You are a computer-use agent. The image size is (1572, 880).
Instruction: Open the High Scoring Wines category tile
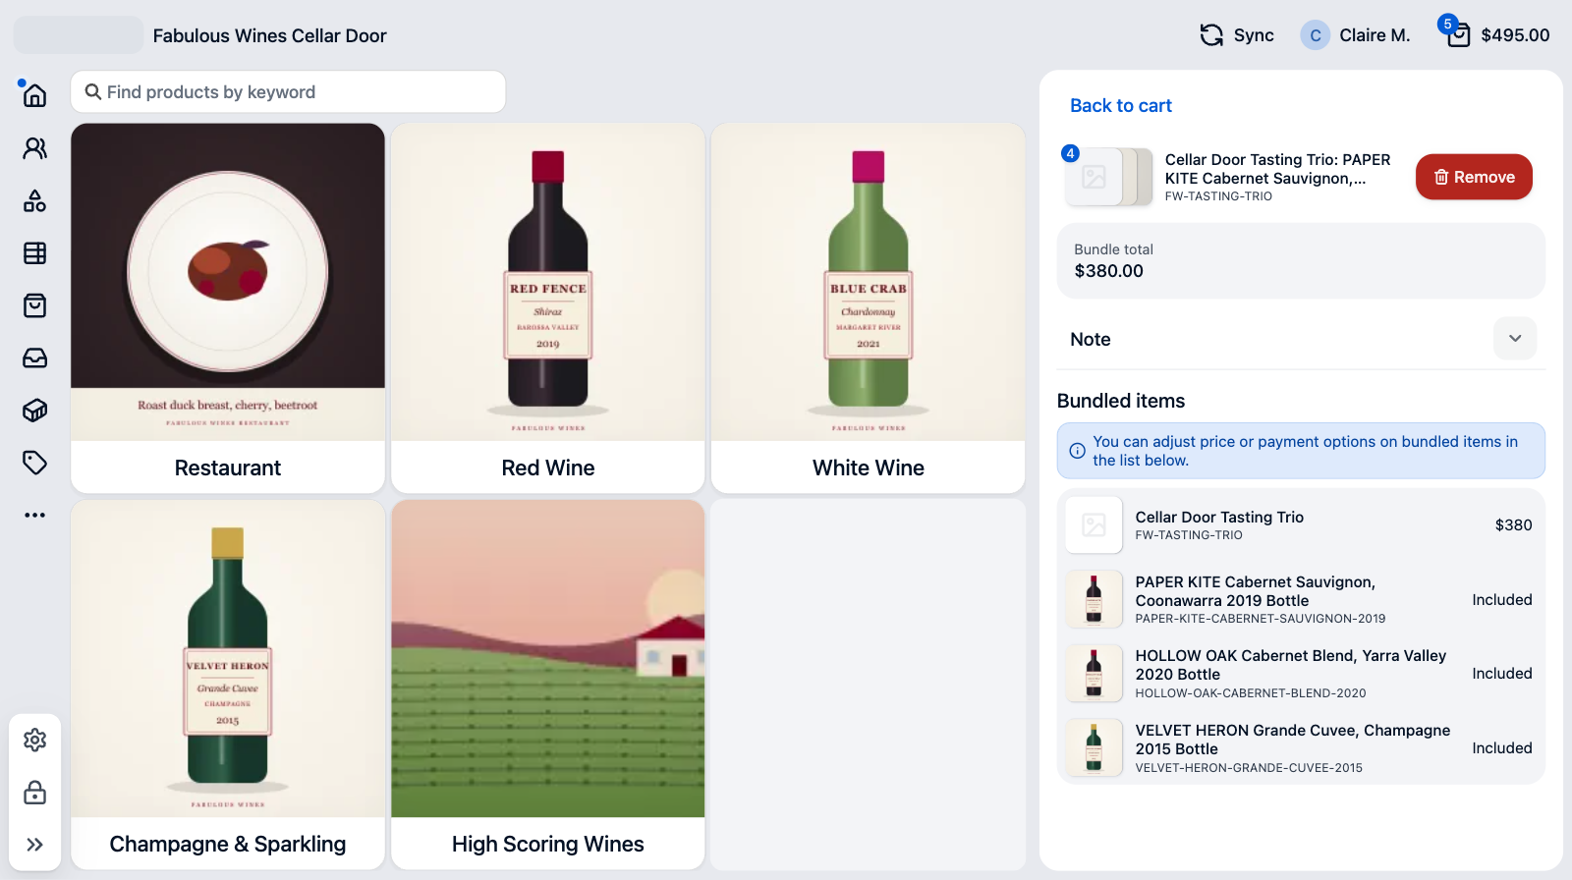click(x=548, y=685)
